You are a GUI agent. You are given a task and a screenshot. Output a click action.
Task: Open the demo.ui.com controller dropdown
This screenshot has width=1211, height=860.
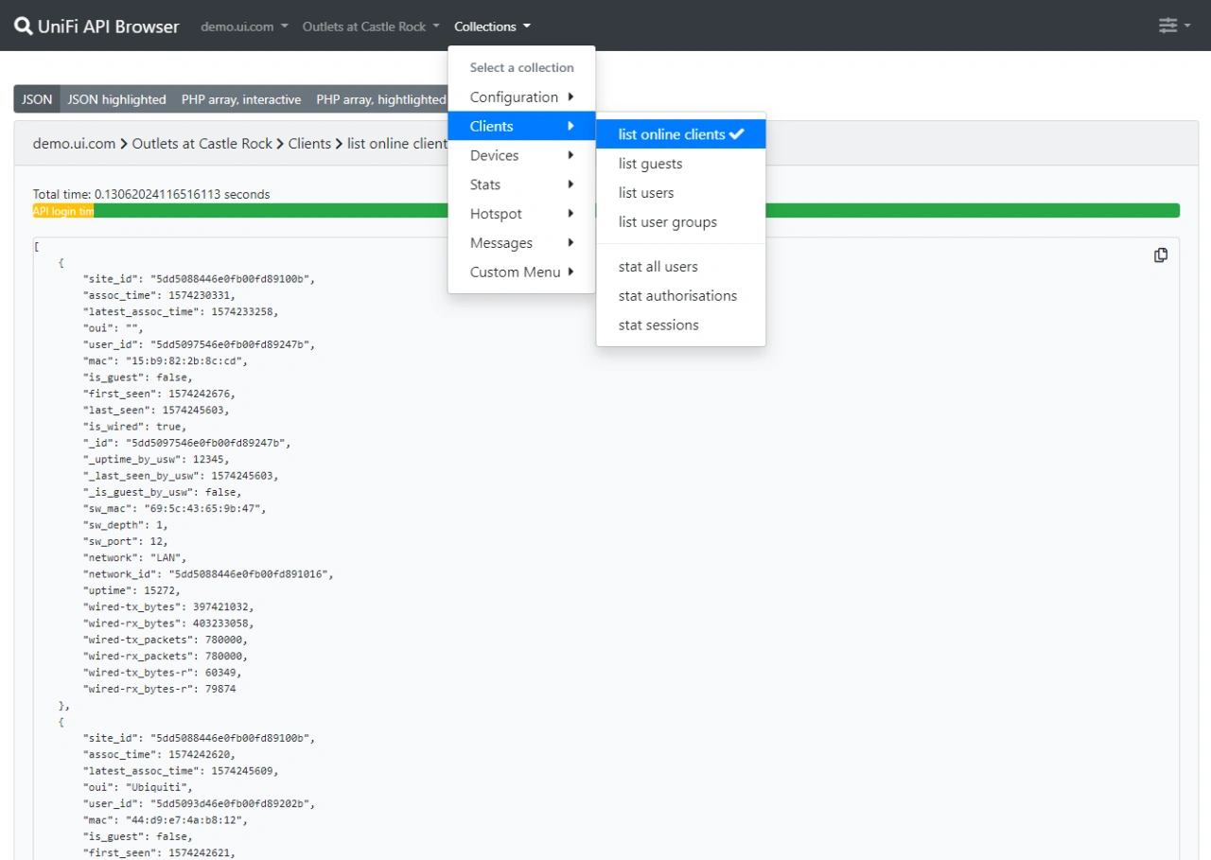pyautogui.click(x=243, y=26)
